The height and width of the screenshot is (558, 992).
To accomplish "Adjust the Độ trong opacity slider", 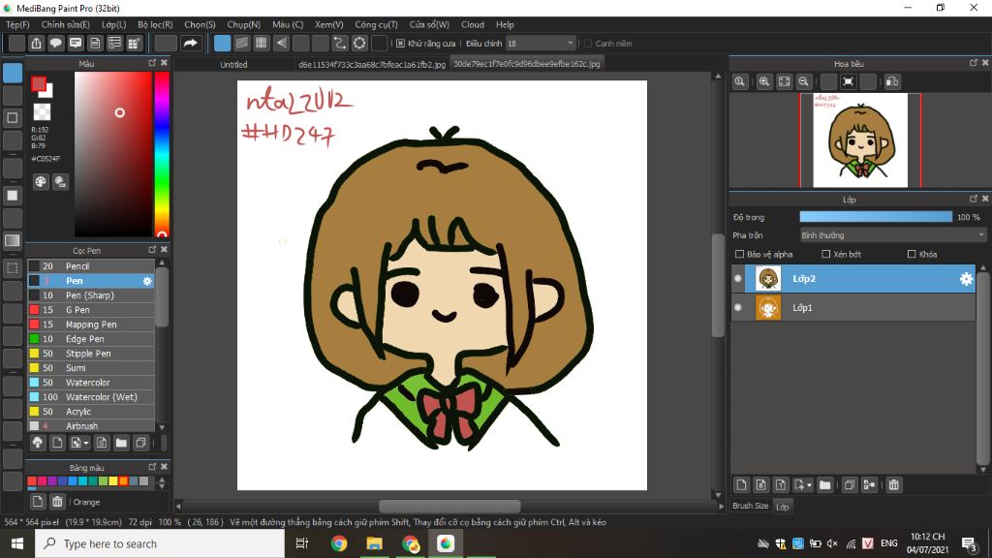I will [876, 217].
